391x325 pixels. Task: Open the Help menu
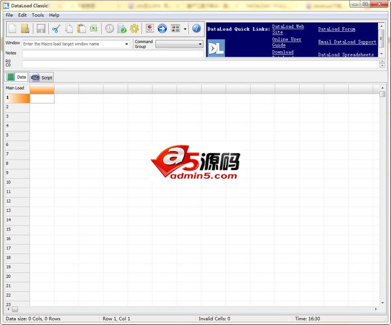pyautogui.click(x=54, y=15)
